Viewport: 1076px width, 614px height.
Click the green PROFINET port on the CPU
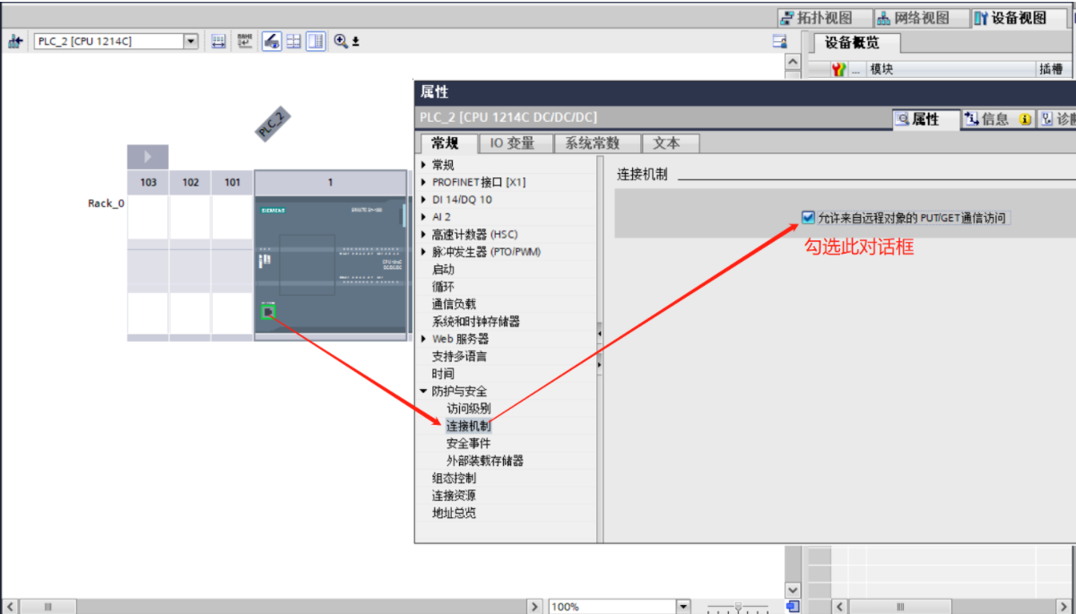pyautogui.click(x=268, y=312)
